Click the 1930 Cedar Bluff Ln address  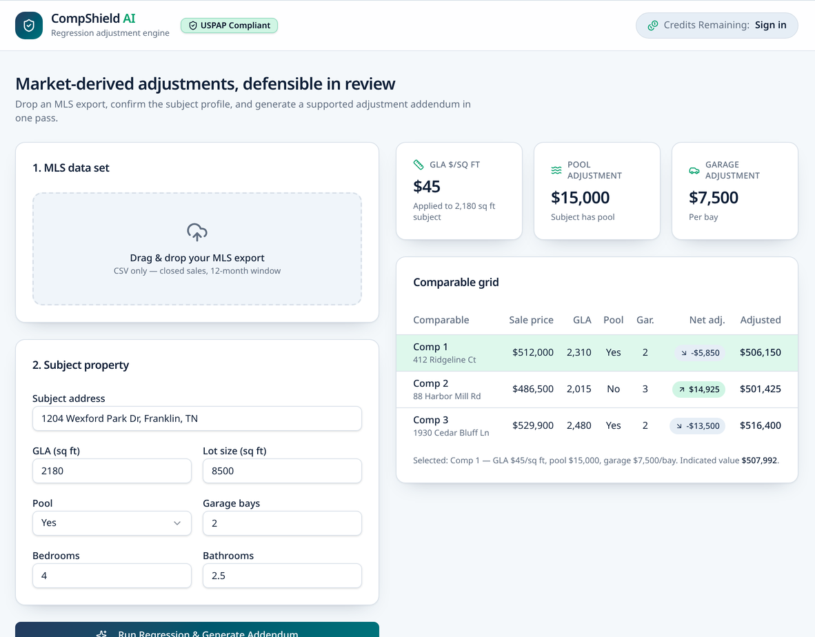(451, 433)
